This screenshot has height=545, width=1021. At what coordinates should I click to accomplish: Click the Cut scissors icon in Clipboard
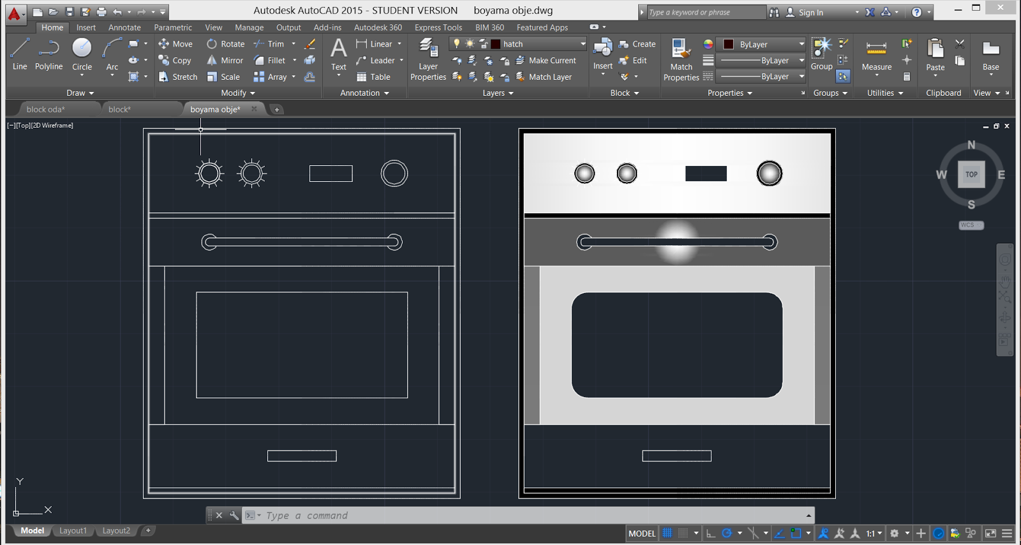pos(960,44)
